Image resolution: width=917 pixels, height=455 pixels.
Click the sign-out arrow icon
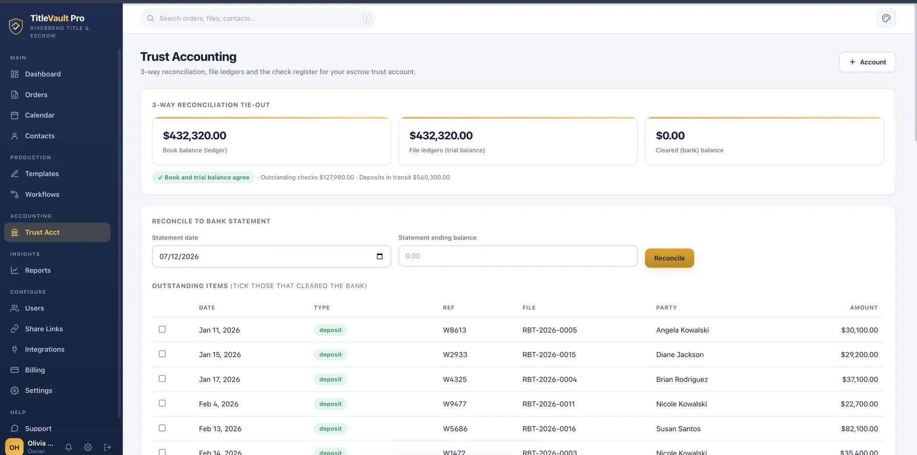107,447
